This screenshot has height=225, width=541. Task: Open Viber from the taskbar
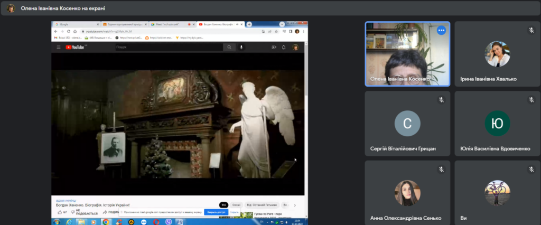(170, 222)
